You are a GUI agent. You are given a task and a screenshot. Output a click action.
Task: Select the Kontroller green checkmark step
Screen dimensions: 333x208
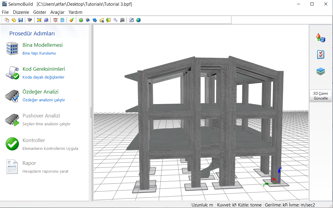(x=12, y=144)
